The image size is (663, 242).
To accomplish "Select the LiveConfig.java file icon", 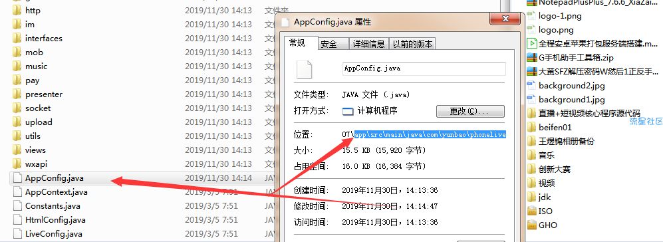I will 17,233.
